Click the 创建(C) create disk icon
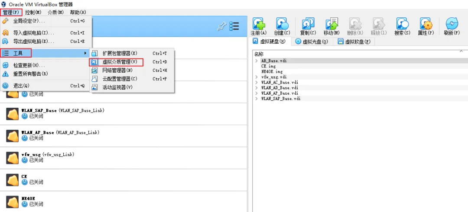Image resolution: width=468 pixels, height=212 pixels. pyautogui.click(x=282, y=23)
